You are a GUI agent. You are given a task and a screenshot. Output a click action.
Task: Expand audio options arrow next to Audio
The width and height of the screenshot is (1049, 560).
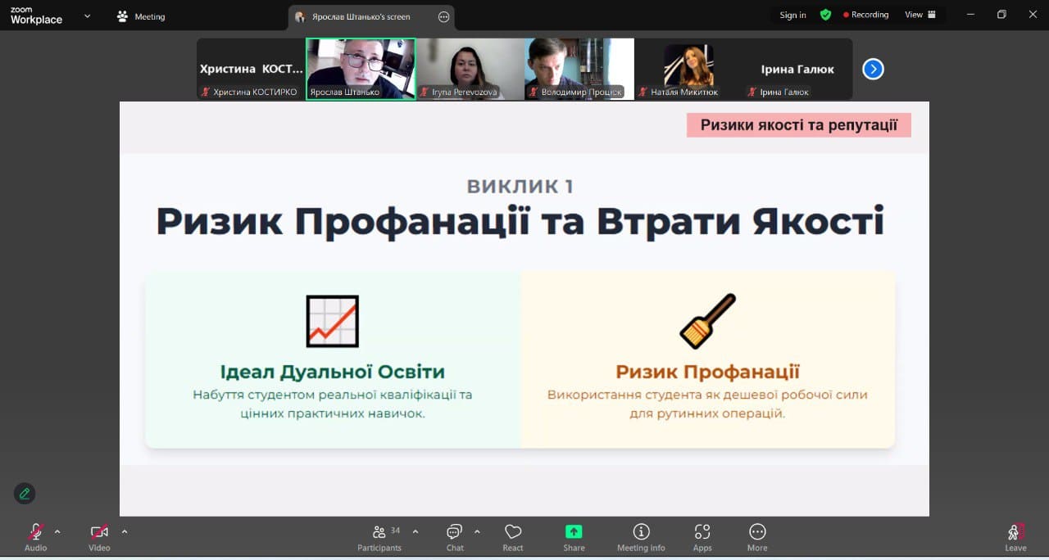pyautogui.click(x=57, y=531)
